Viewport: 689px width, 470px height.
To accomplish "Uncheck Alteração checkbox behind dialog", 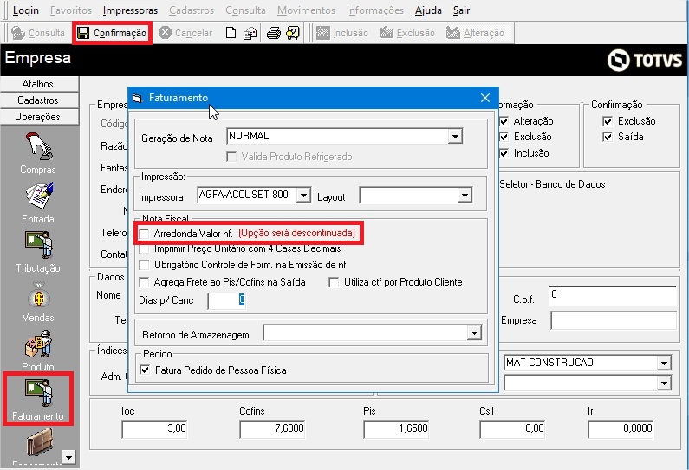I will point(504,121).
